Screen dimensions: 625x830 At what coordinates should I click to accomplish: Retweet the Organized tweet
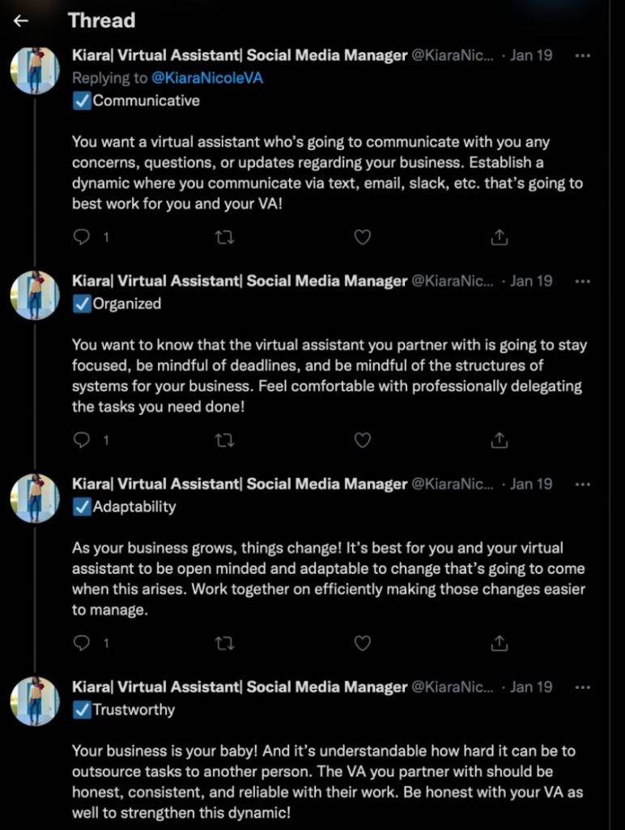tap(227, 440)
